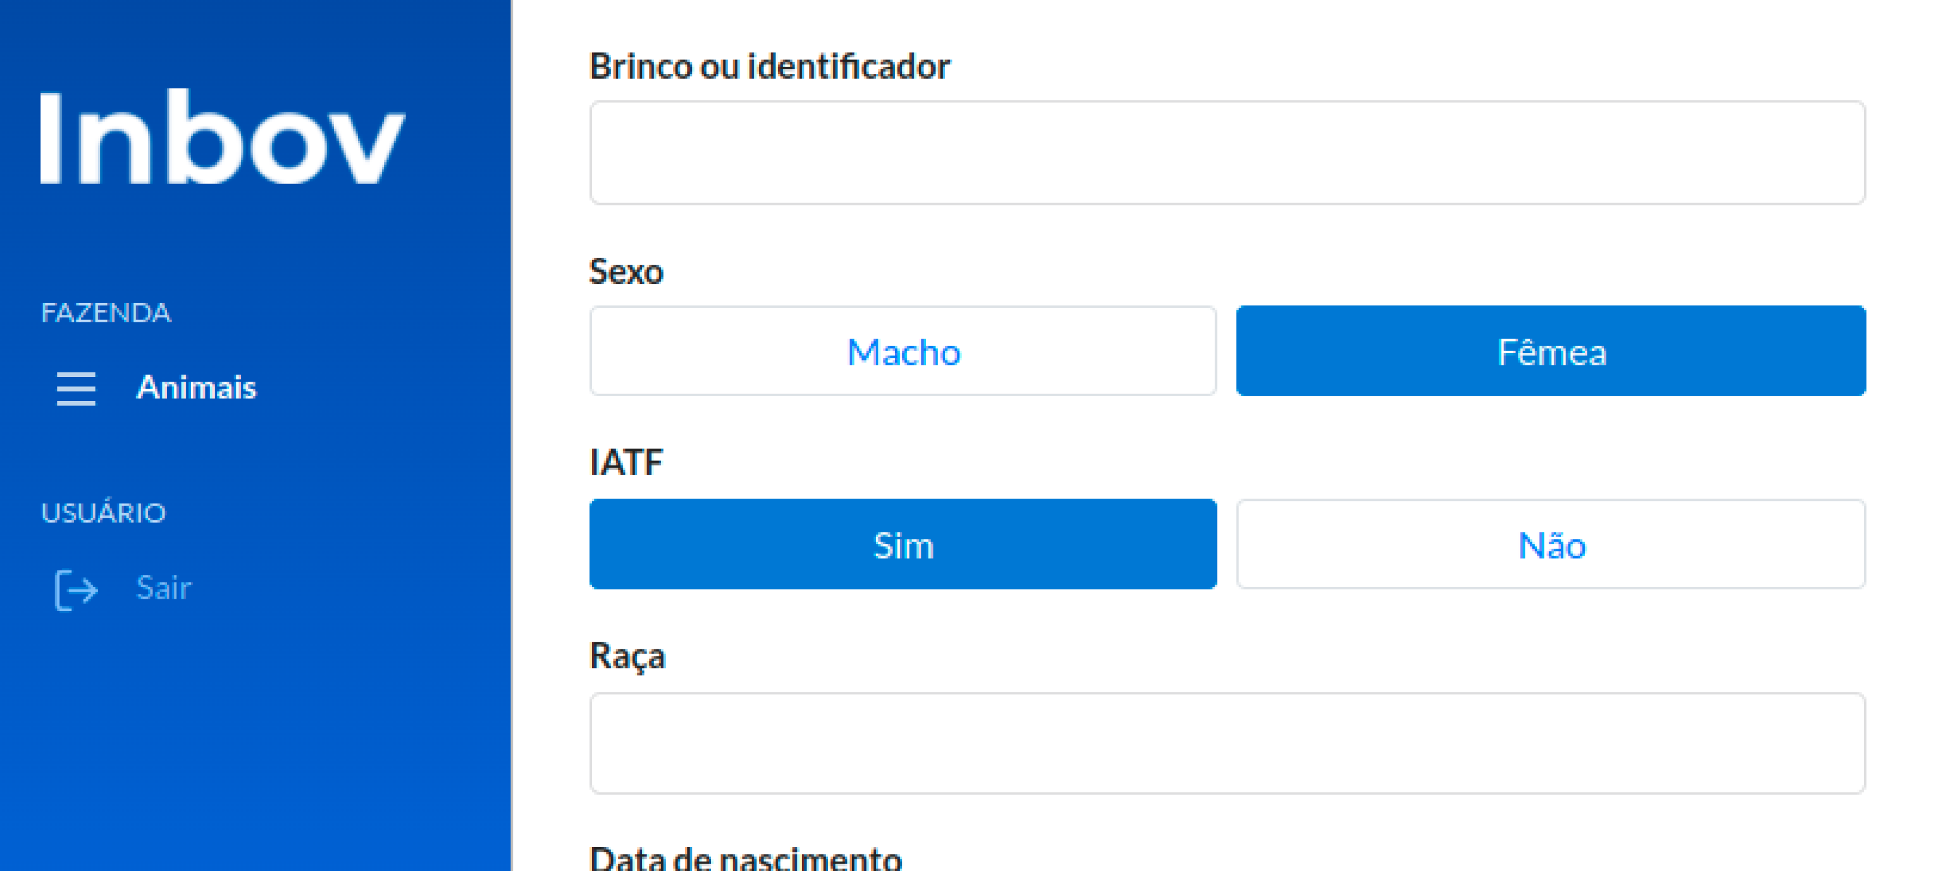1938x871 pixels.
Task: Click the Brinco ou identificador label
Action: [x=769, y=66]
